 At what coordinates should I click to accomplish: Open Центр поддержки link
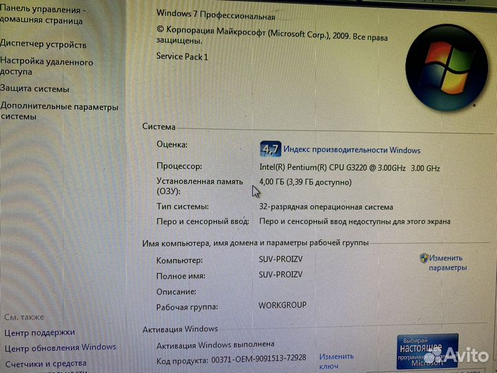pyautogui.click(x=39, y=332)
